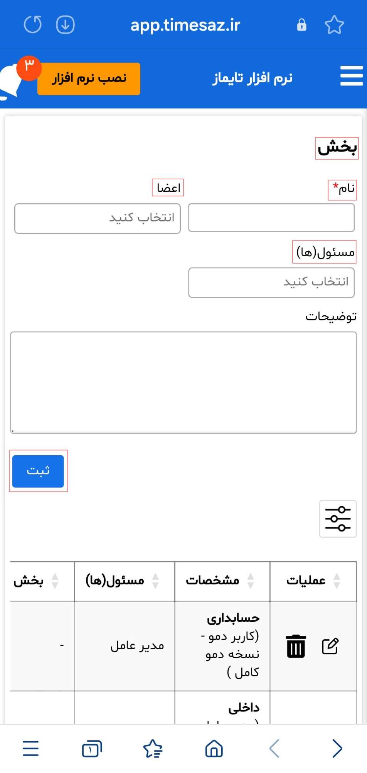Open the hamburger menu in the header
Viewport: 367px width, 773px height.
point(351,76)
